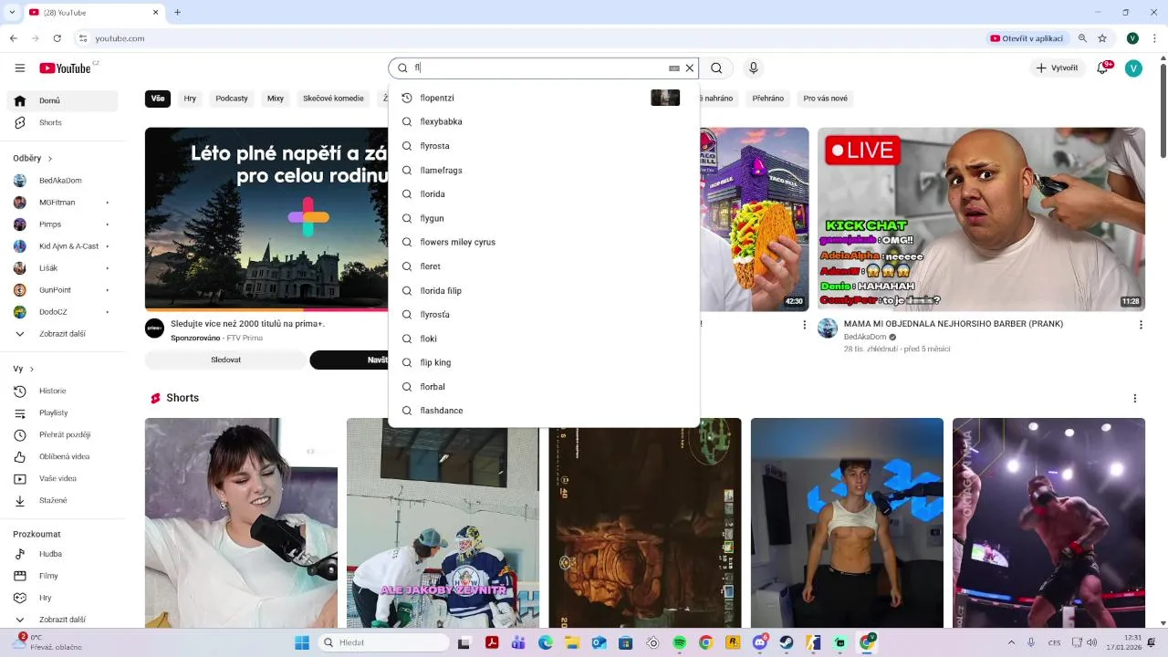1168x657 pixels.
Task: Go to Domů in the sidebar
Action: (x=62, y=100)
